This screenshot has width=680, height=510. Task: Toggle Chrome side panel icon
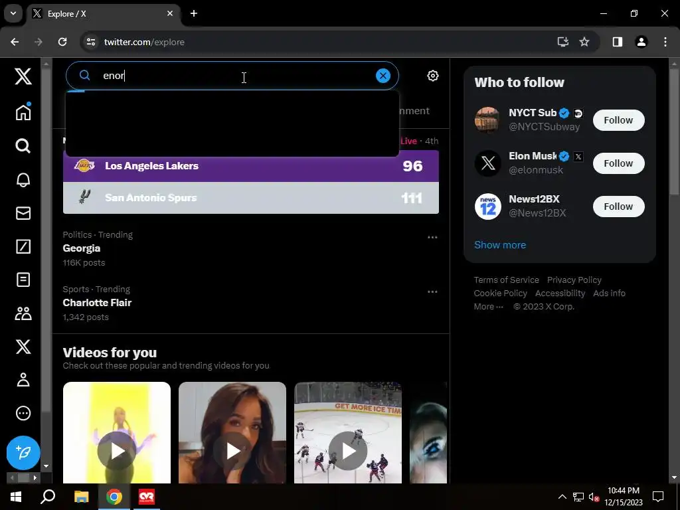(618, 42)
